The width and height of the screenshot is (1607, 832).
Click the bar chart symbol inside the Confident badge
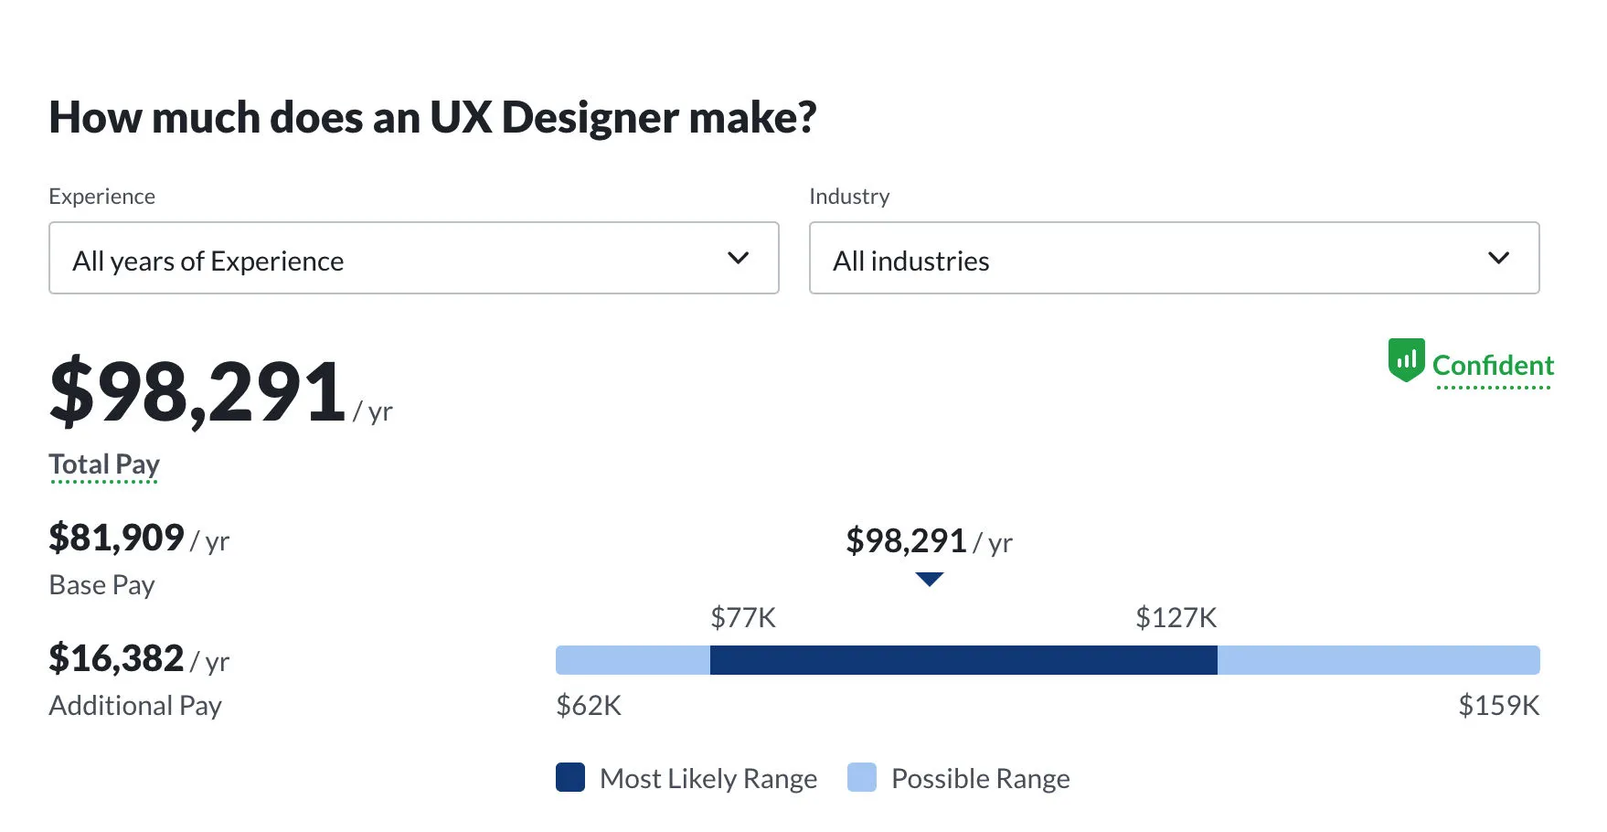1406,359
